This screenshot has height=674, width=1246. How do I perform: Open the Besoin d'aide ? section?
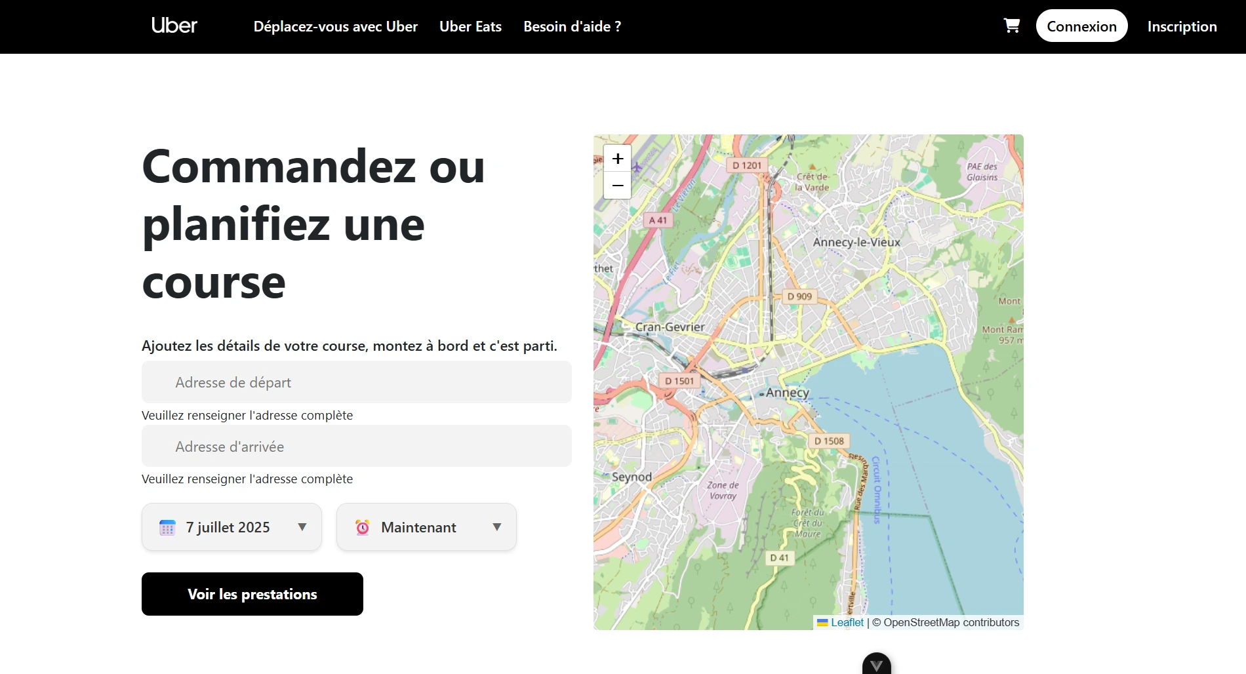[571, 27]
